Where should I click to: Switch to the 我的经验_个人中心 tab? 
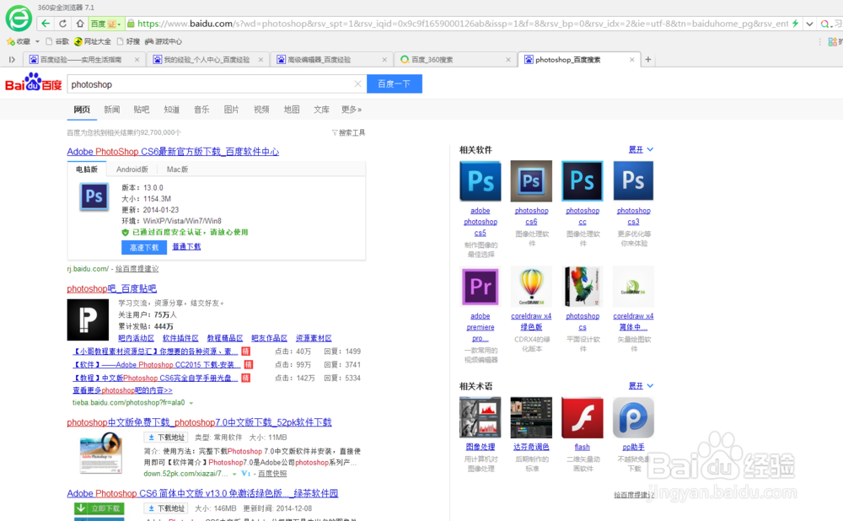pyautogui.click(x=207, y=60)
